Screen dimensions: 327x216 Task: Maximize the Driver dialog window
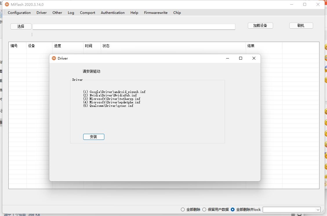point(240,58)
